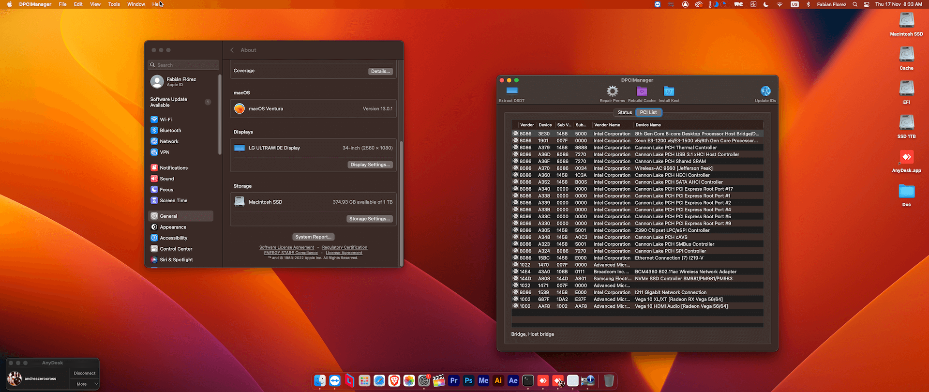
Task: Open Terminal from the Dock
Action: [528, 381]
